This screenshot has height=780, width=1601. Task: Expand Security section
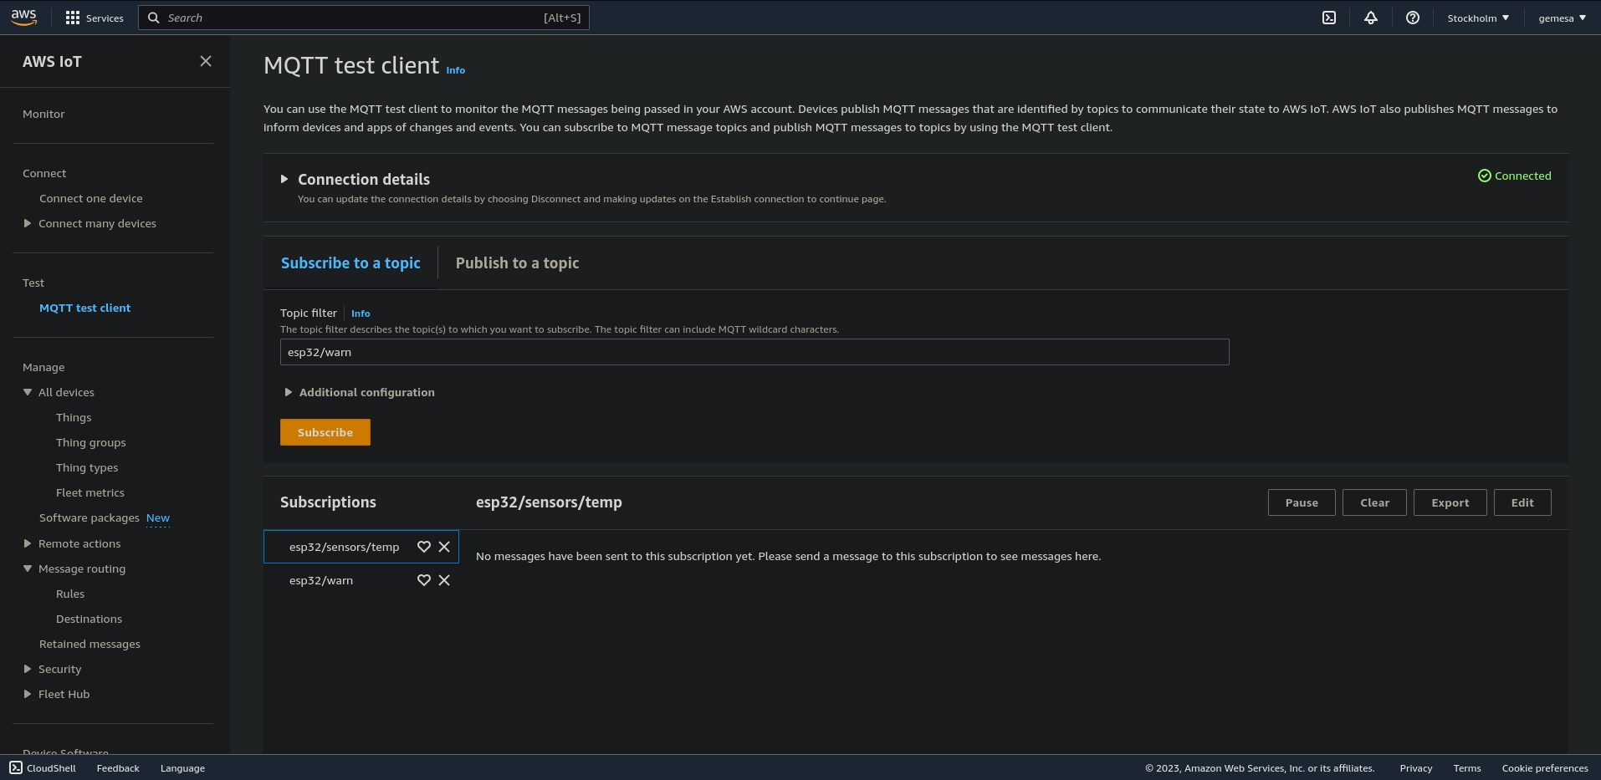coord(28,669)
